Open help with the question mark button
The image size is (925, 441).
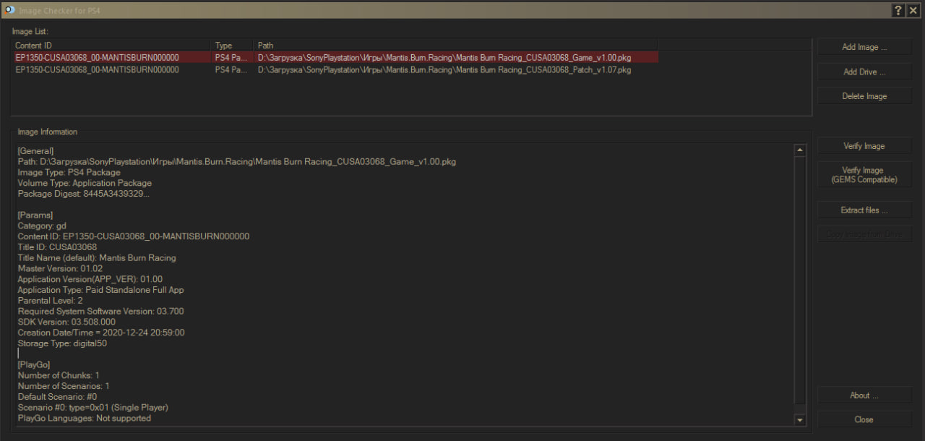pyautogui.click(x=898, y=9)
